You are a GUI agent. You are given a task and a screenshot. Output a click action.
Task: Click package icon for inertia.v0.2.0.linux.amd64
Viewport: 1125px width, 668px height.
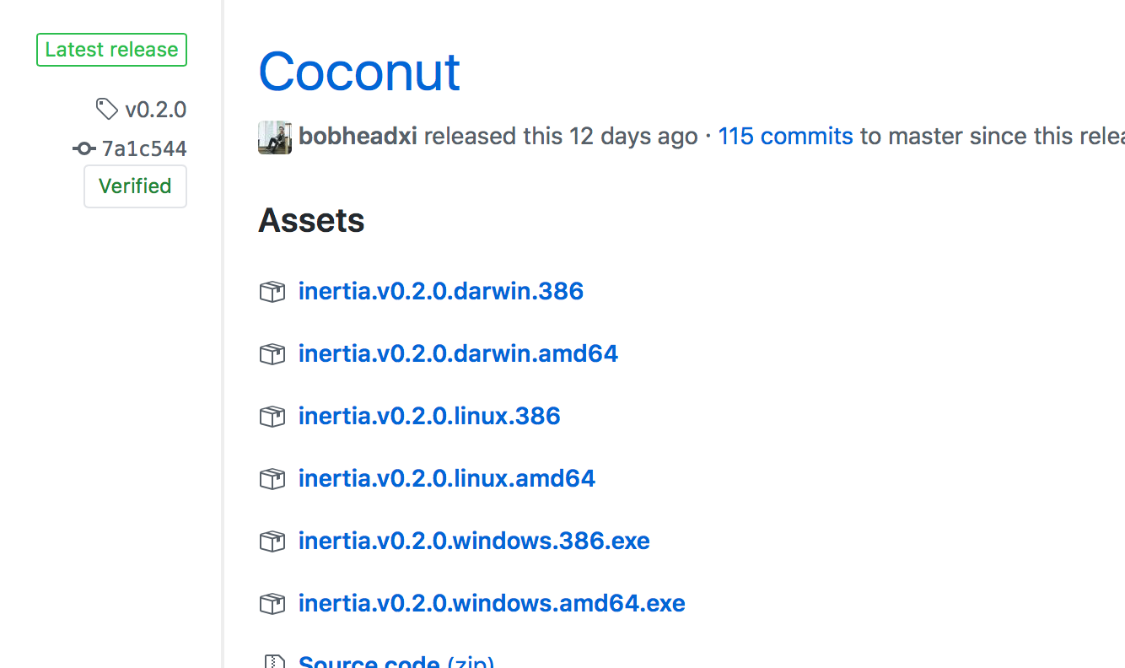coord(272,479)
